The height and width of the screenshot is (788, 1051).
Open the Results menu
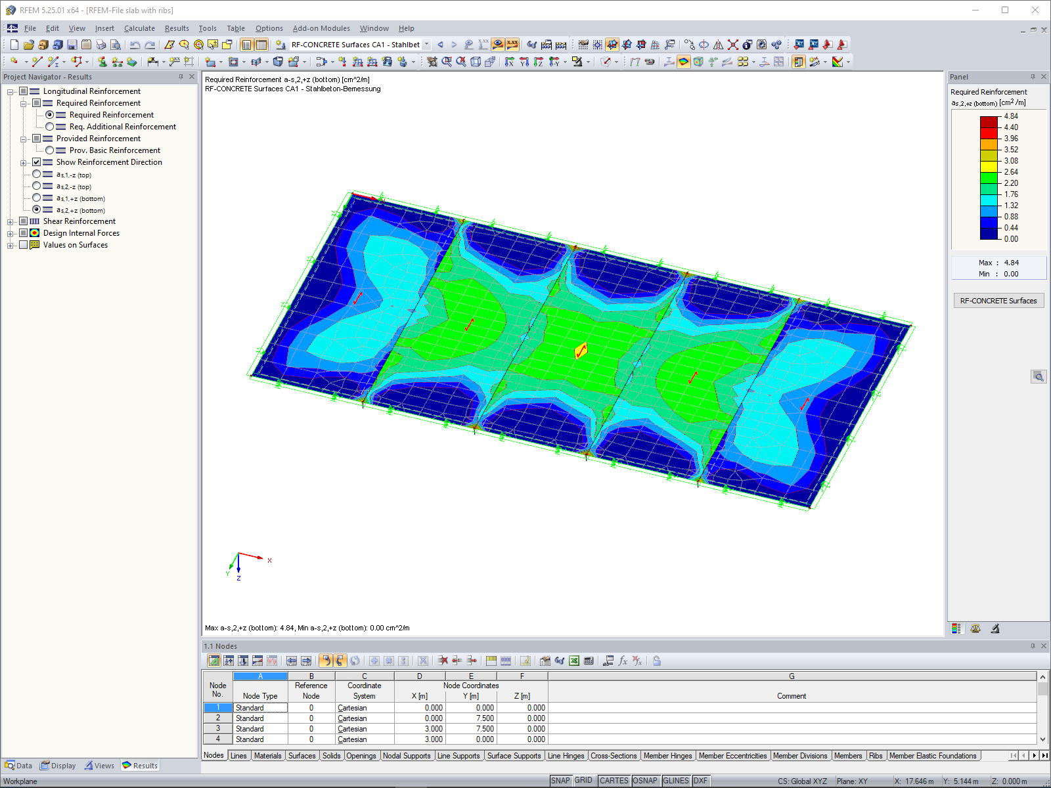[177, 28]
